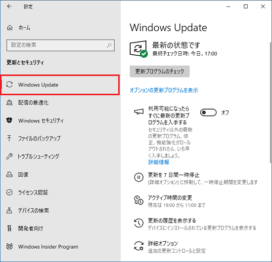This screenshot has width=272, height=262.
Task: Open トラブルシューティング page
Action: pyautogui.click(x=60, y=156)
